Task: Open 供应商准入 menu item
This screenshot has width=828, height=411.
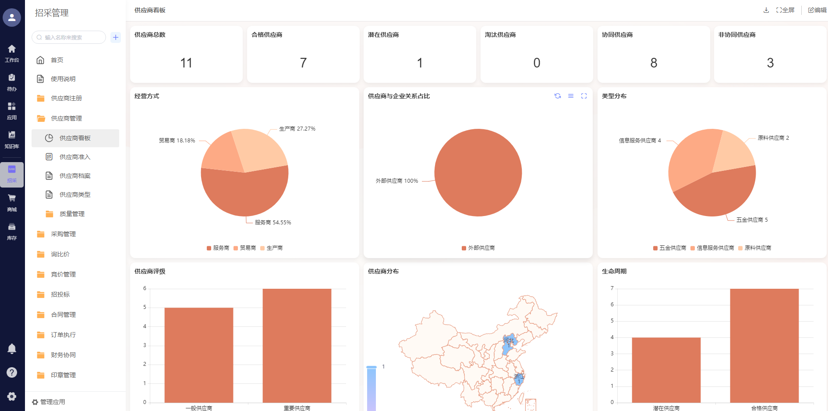Action: (74, 157)
